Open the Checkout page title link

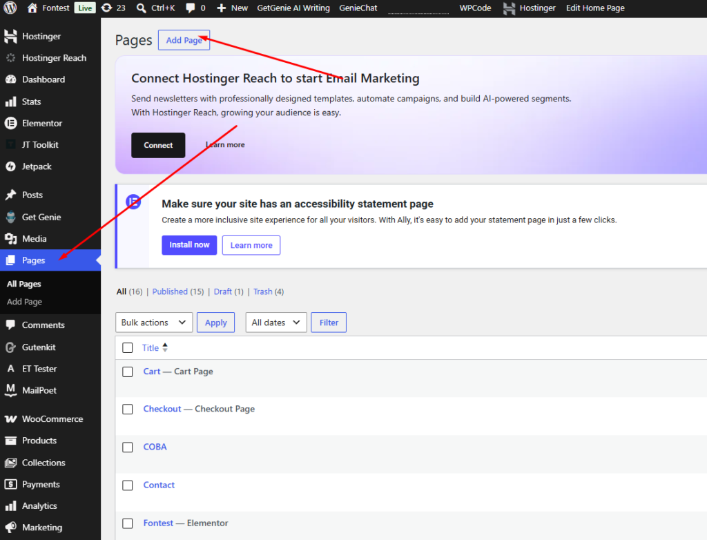pos(162,409)
